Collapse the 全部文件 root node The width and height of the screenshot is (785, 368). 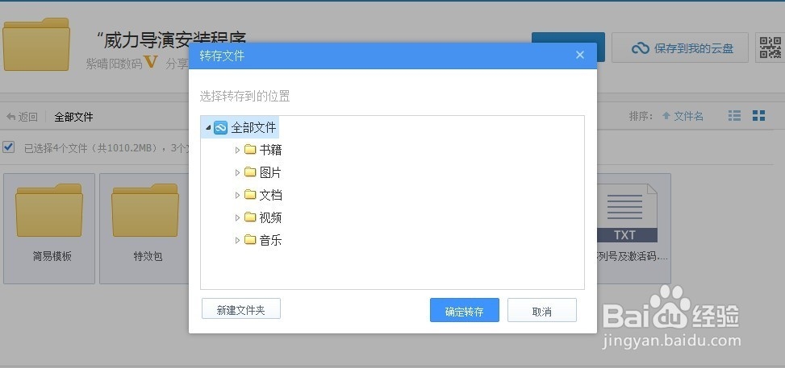click(x=208, y=128)
